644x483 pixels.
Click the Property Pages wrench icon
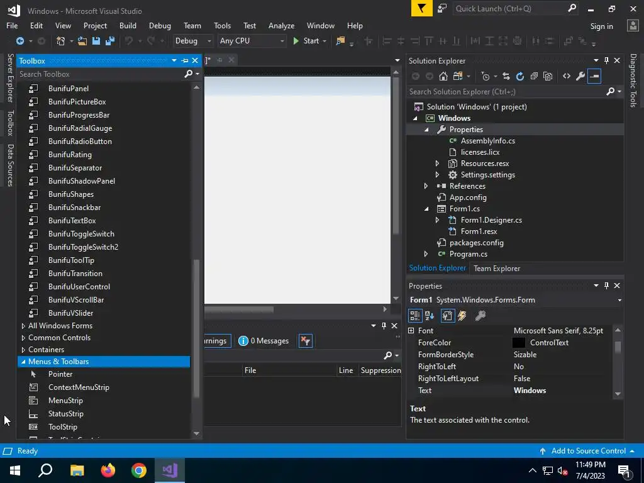480,316
